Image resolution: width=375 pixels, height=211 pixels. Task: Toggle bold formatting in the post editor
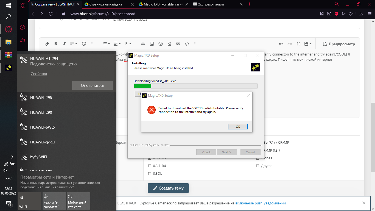(56, 44)
